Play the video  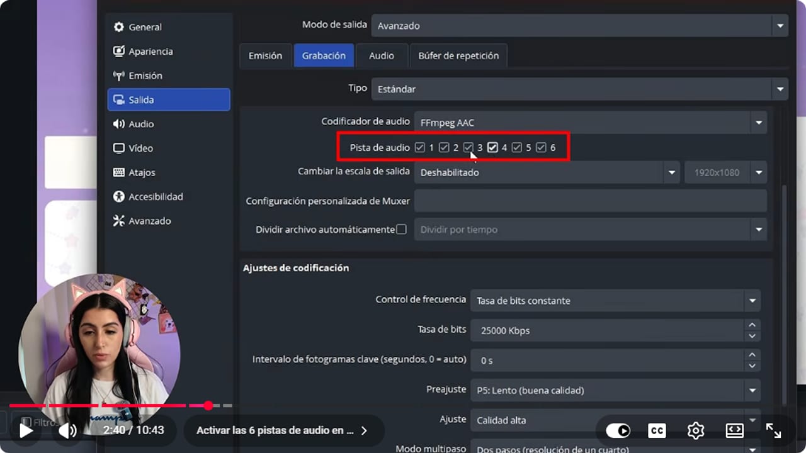coord(26,430)
